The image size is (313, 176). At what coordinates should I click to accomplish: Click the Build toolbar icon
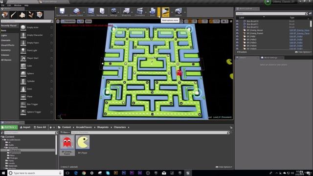pos(153,12)
